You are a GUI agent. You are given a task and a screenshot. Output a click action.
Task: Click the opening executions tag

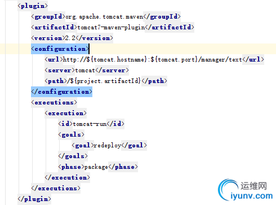click(54, 103)
